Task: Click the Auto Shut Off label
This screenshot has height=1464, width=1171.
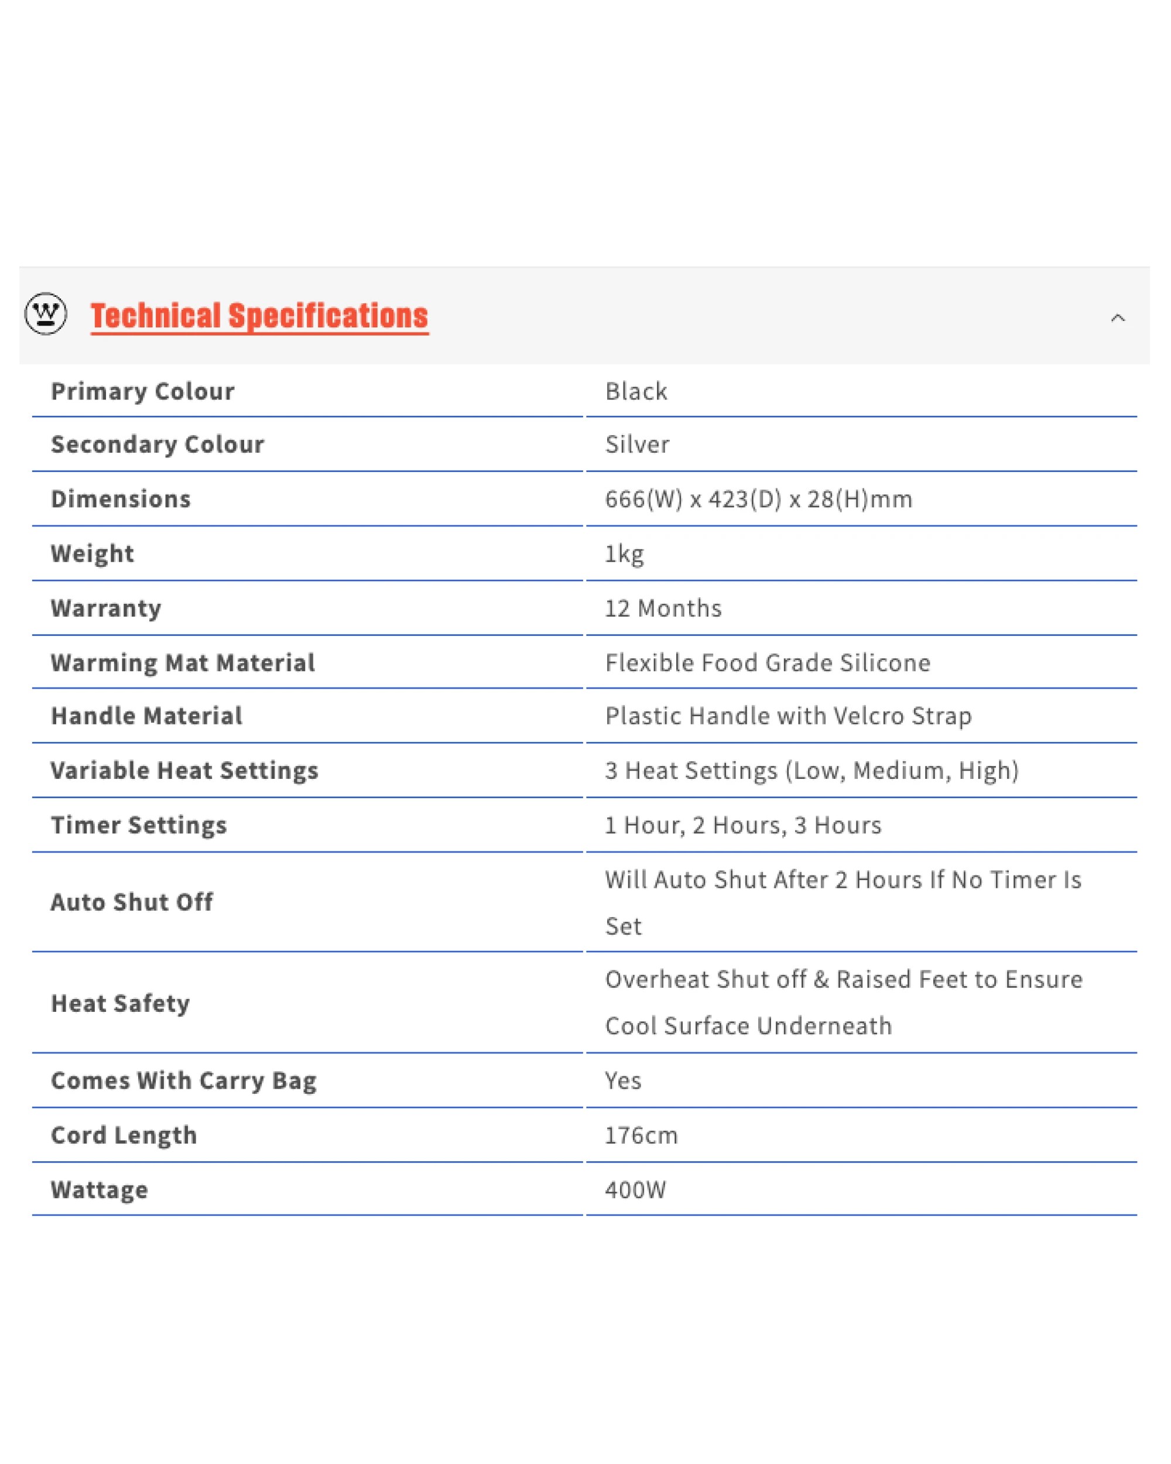Action: tap(132, 902)
